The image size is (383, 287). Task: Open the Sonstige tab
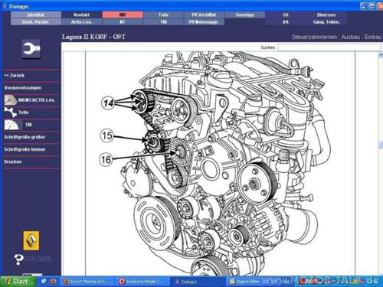click(245, 15)
